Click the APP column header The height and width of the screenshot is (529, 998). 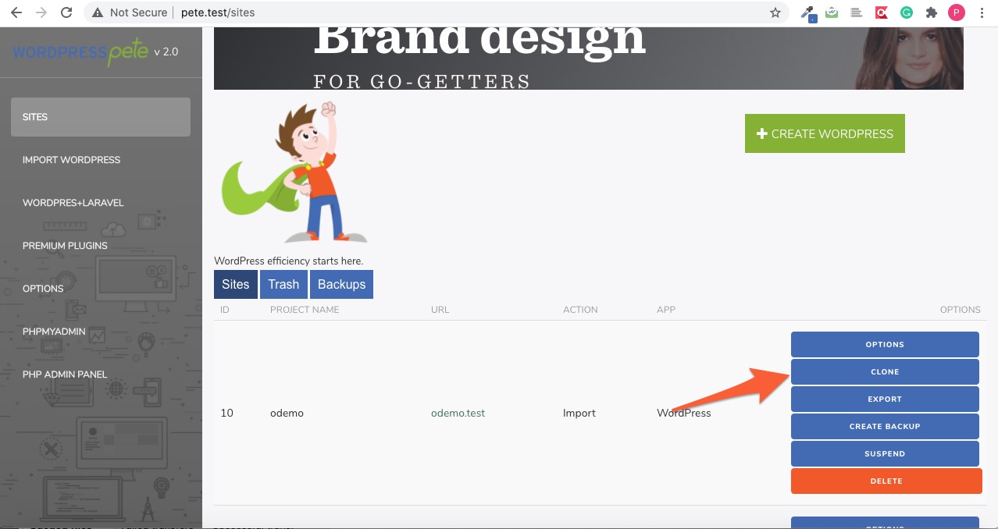pyautogui.click(x=666, y=310)
